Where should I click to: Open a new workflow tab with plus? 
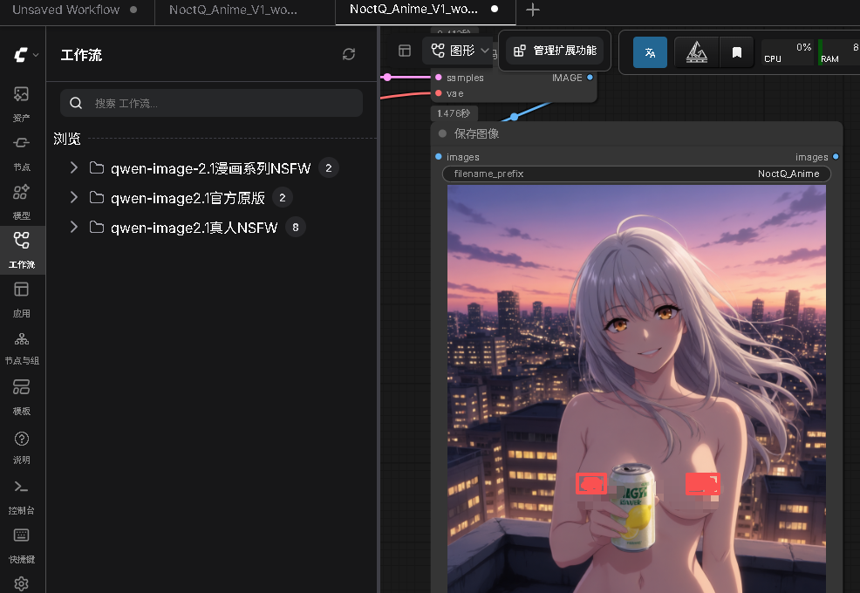(x=533, y=10)
